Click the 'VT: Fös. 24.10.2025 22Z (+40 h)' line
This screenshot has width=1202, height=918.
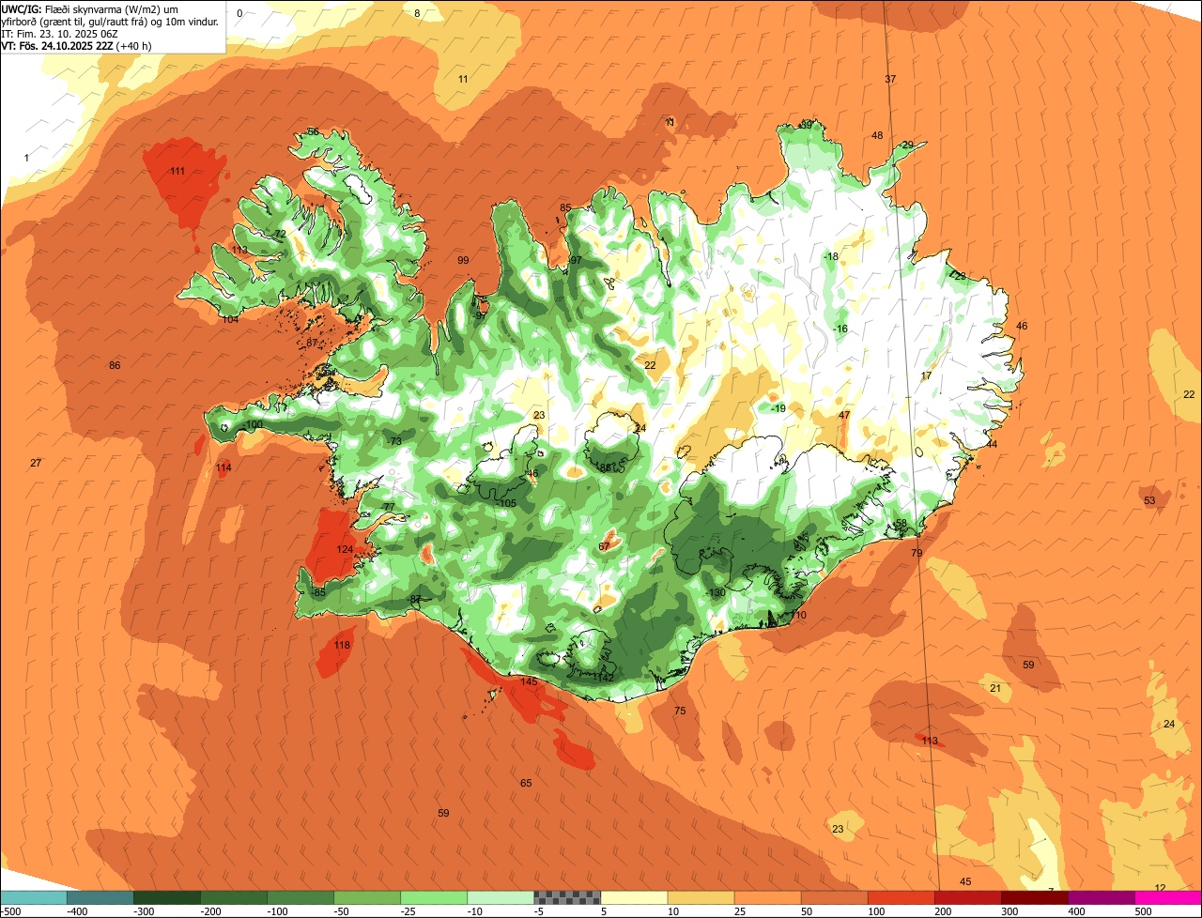pyautogui.click(x=77, y=45)
